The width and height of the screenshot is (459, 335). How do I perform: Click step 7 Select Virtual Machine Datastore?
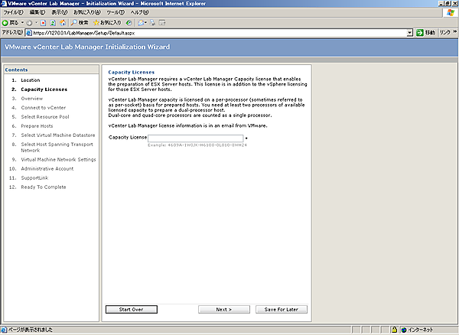point(58,135)
